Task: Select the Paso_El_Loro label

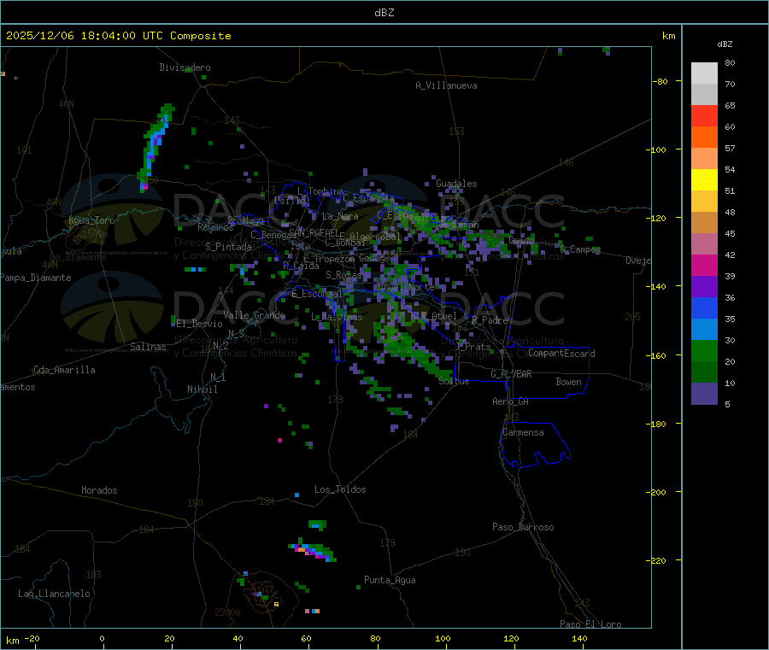Action: pos(590,624)
